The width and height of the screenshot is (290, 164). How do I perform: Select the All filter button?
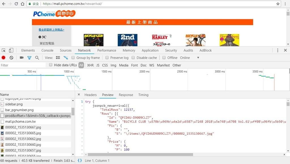tap(81, 65)
